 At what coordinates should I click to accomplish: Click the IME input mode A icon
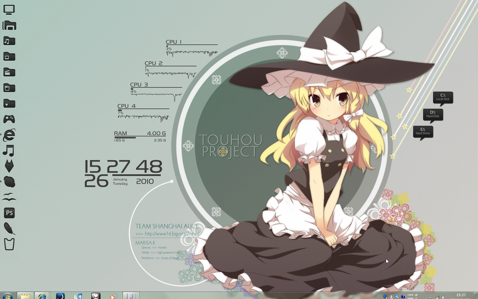[392, 297]
